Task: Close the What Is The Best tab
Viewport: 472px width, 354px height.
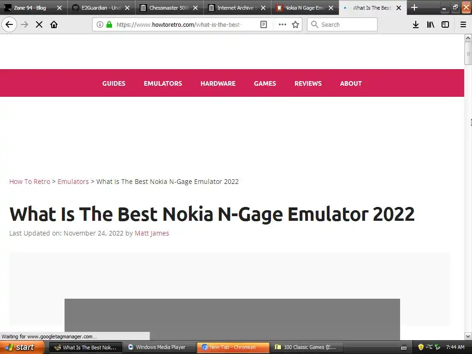Action: pyautogui.click(x=399, y=8)
